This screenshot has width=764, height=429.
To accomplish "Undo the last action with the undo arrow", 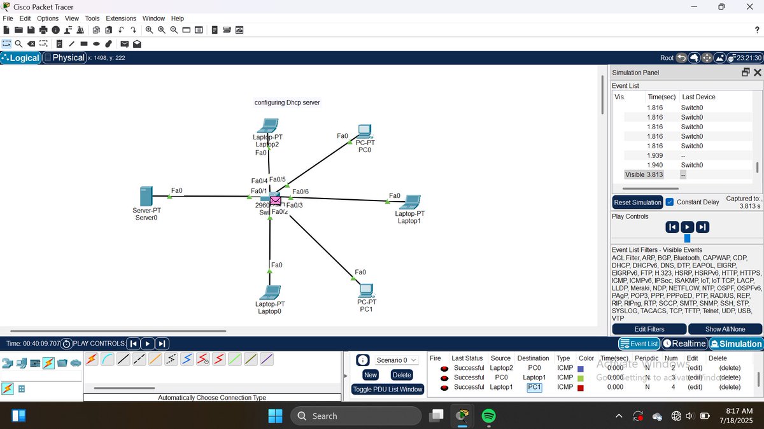I will (x=121, y=30).
